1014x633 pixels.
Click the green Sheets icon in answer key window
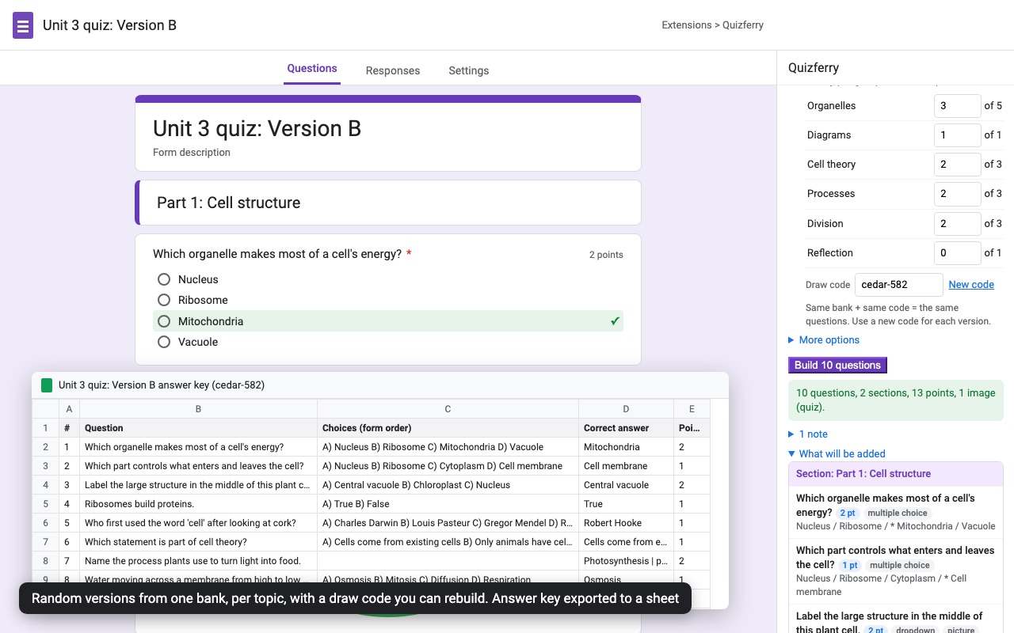coord(47,385)
